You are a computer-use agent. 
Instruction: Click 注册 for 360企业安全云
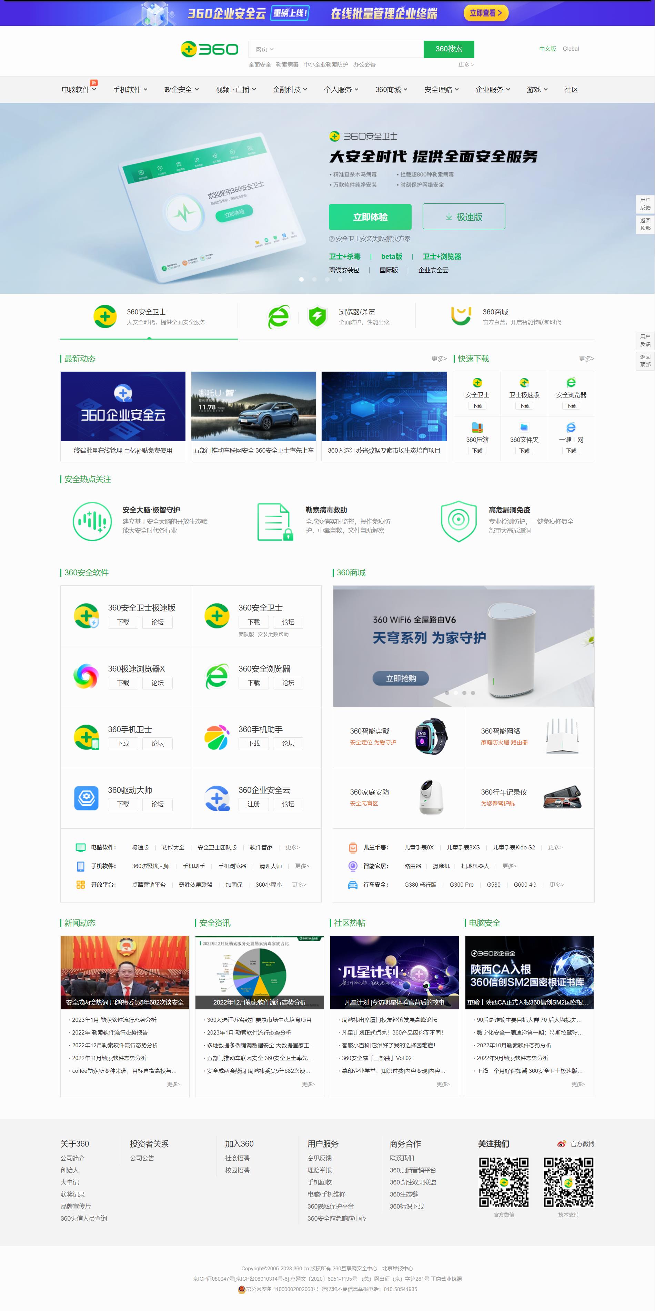point(253,804)
